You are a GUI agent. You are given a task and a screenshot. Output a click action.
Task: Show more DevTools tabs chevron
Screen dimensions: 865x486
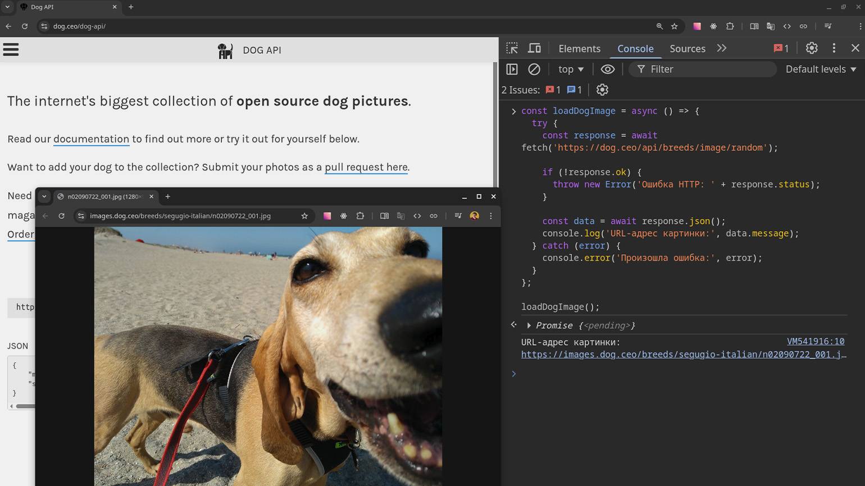click(x=722, y=48)
